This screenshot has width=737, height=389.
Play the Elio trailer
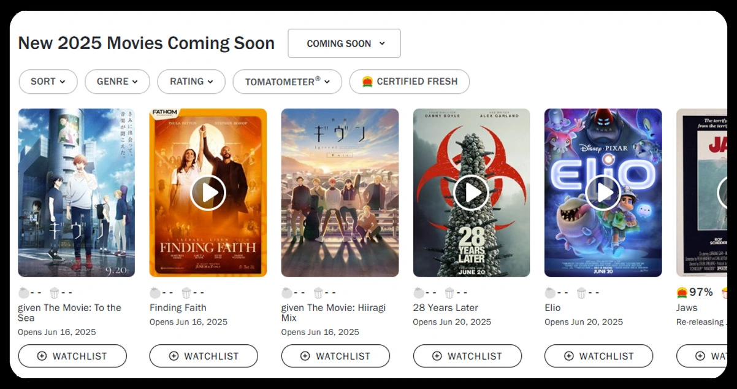(603, 193)
